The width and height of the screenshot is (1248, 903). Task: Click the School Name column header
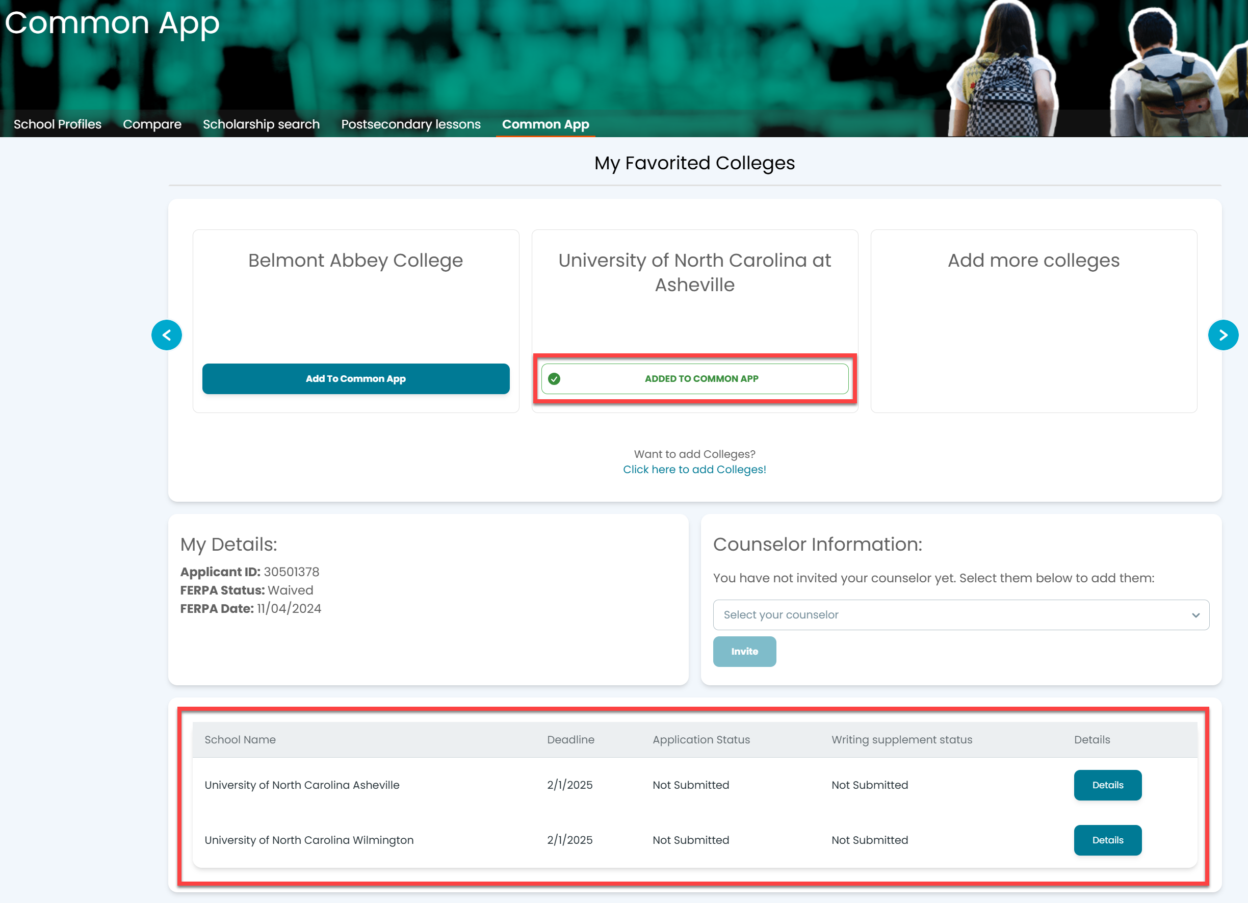[240, 739]
